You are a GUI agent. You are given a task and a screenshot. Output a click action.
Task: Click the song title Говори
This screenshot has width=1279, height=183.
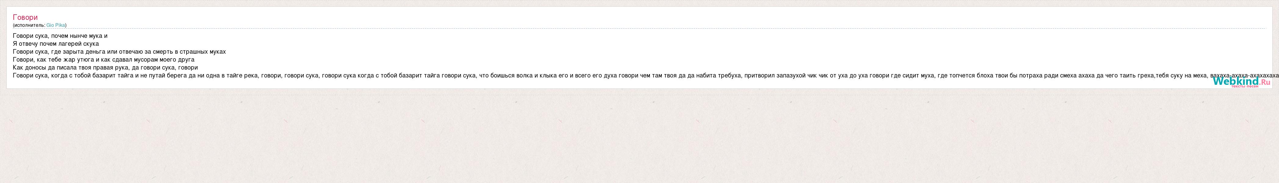point(25,17)
